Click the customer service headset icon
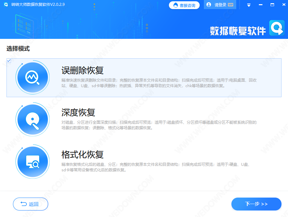This screenshot has height=217, width=288. [176, 5]
